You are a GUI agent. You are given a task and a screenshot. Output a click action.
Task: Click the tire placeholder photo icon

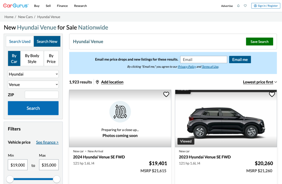pyautogui.click(x=120, y=112)
